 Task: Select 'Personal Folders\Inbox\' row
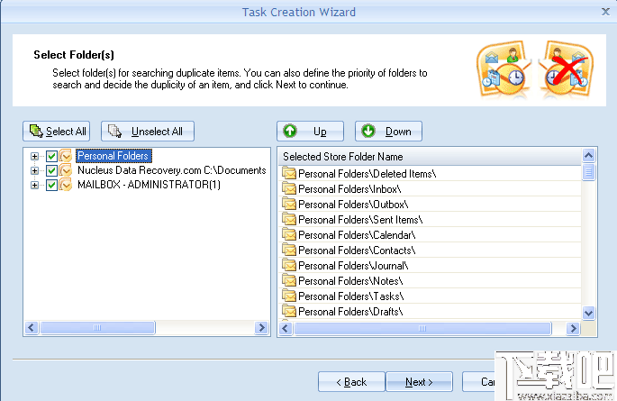click(430, 189)
